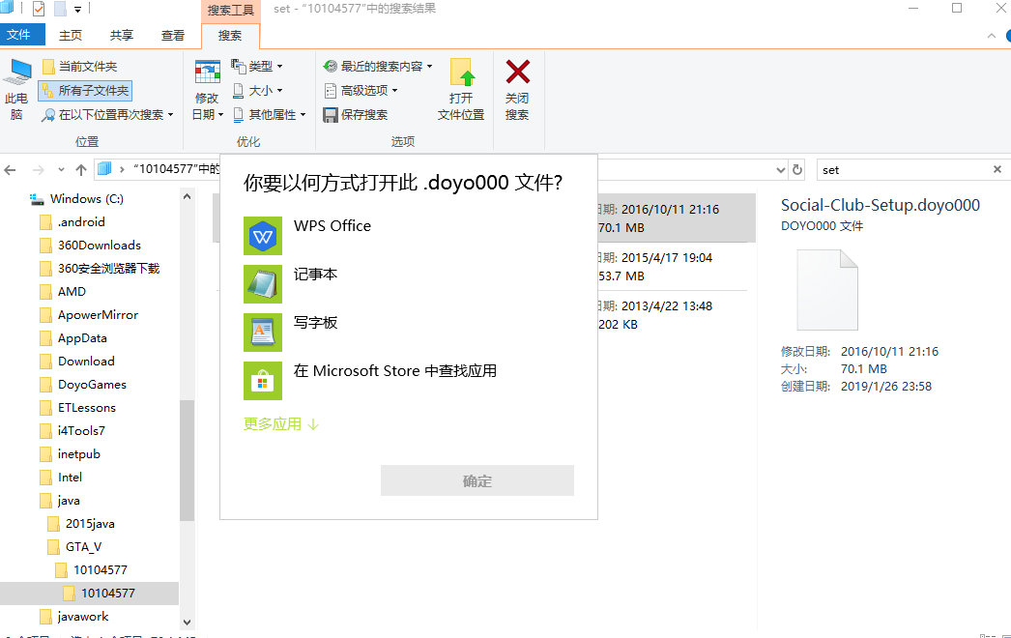Click the This PC (此电脑) icon
This screenshot has width=1011, height=638.
pos(16,89)
